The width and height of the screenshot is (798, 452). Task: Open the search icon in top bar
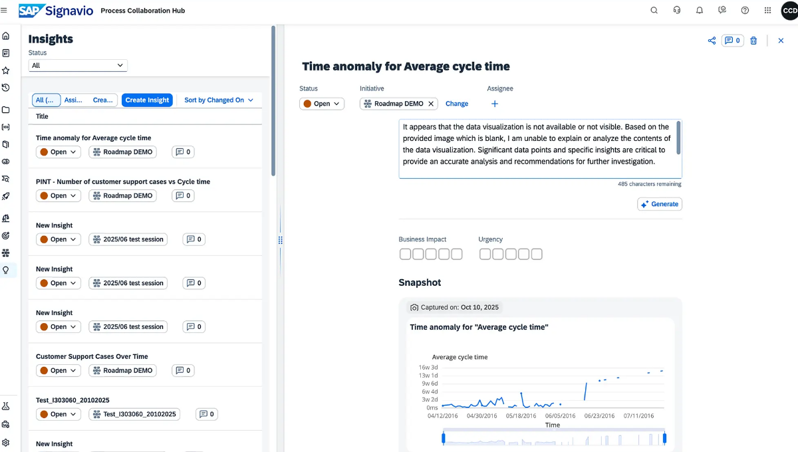654,11
